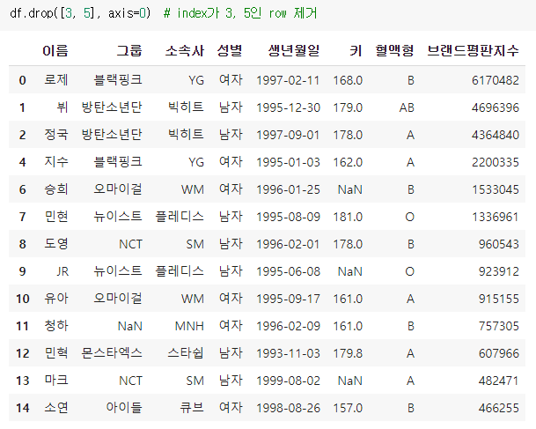Click the brand value 6170482
The image size is (536, 429).
pos(496,80)
